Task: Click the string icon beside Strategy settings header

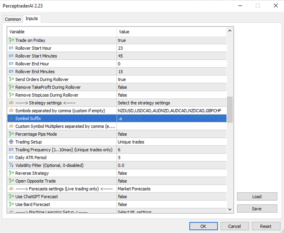Action: (x=11, y=103)
